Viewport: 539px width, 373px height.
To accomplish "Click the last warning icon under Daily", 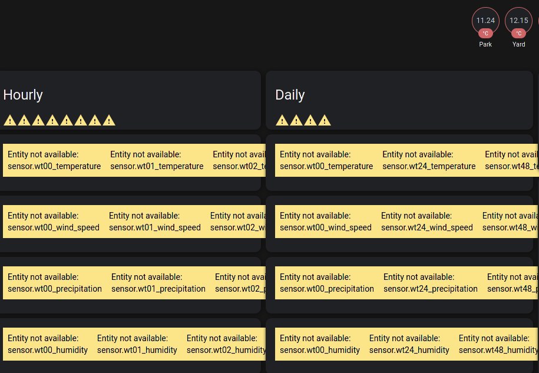I will point(325,121).
